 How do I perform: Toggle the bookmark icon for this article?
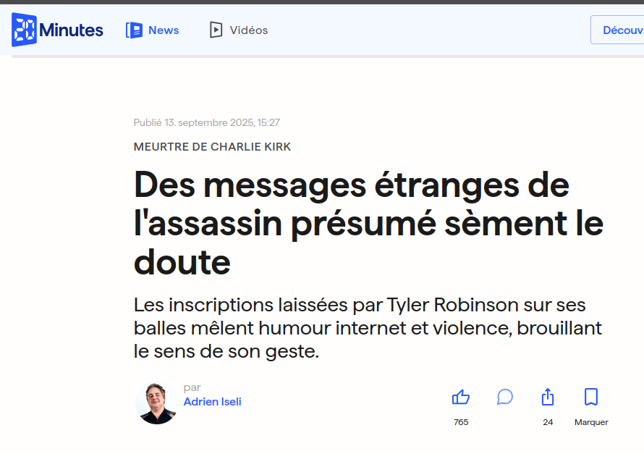pos(591,397)
